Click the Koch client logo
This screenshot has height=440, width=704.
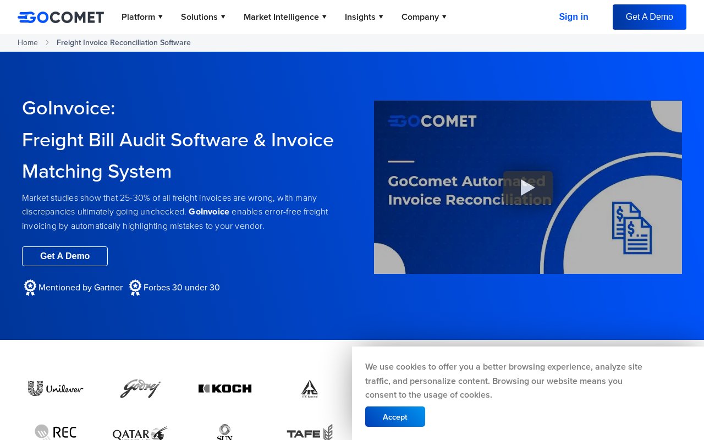click(225, 388)
